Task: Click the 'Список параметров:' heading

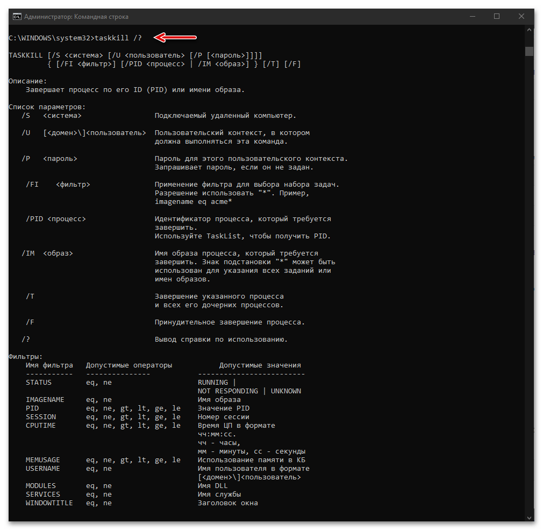Action: click(x=47, y=107)
